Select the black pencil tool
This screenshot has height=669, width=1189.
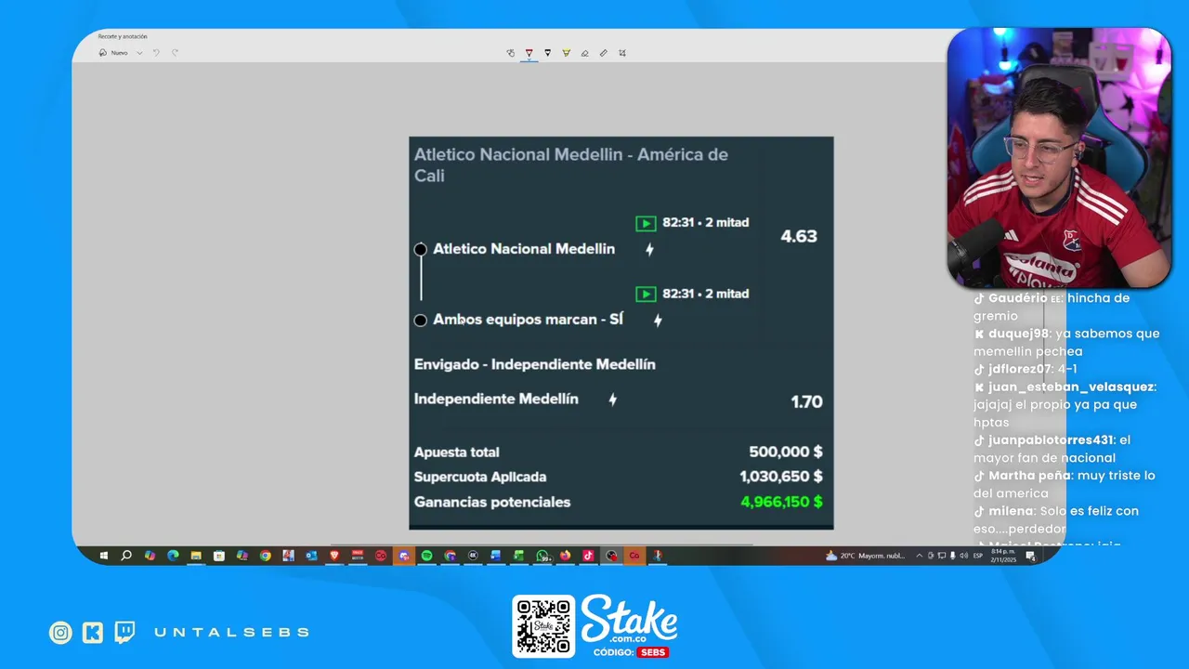[547, 53]
